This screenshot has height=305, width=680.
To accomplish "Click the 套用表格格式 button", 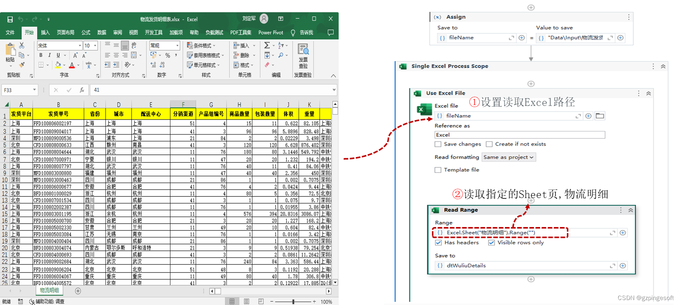I will pyautogui.click(x=206, y=55).
